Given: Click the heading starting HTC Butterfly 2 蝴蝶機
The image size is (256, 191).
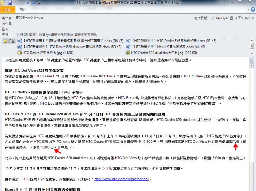Looking at the screenshot, I should pos(44,92).
